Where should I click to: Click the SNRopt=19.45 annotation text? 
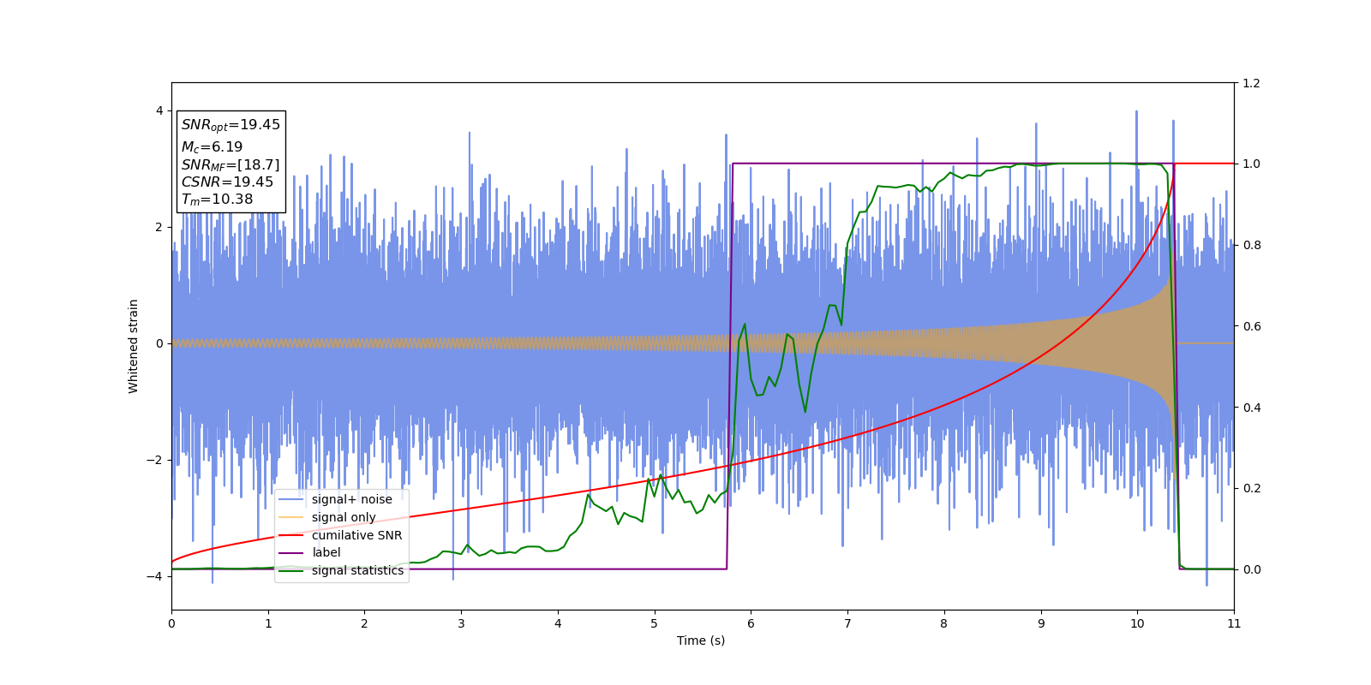[x=230, y=125]
